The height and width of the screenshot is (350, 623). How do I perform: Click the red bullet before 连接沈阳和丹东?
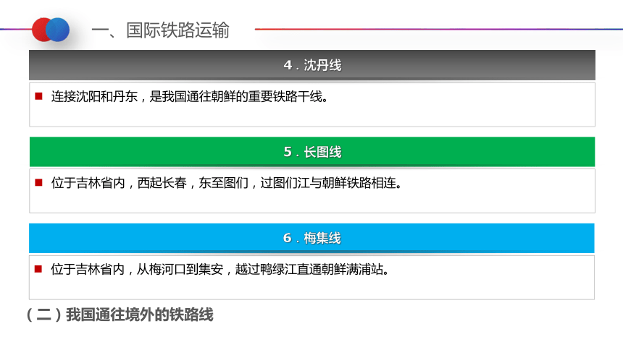pos(38,96)
